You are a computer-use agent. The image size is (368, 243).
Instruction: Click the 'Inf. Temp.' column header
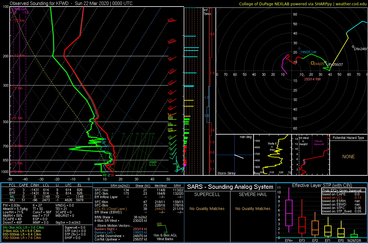(207, 12)
